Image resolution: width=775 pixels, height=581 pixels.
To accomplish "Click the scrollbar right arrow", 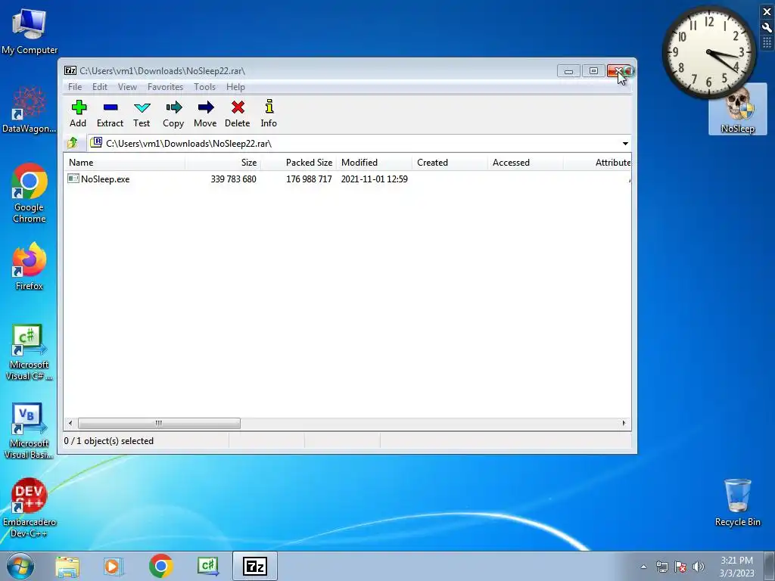I will pos(624,424).
